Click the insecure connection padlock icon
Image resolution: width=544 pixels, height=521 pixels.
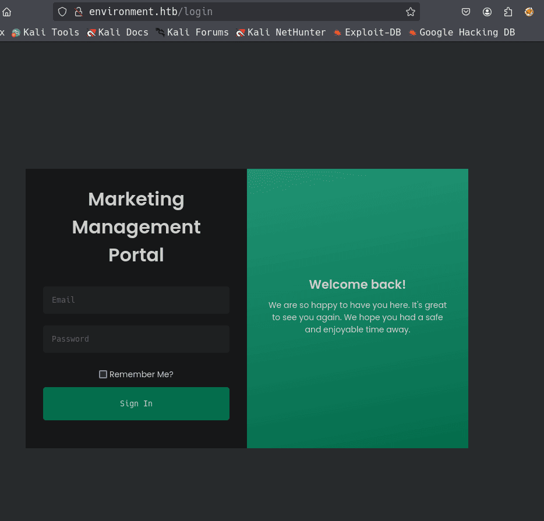[79, 12]
